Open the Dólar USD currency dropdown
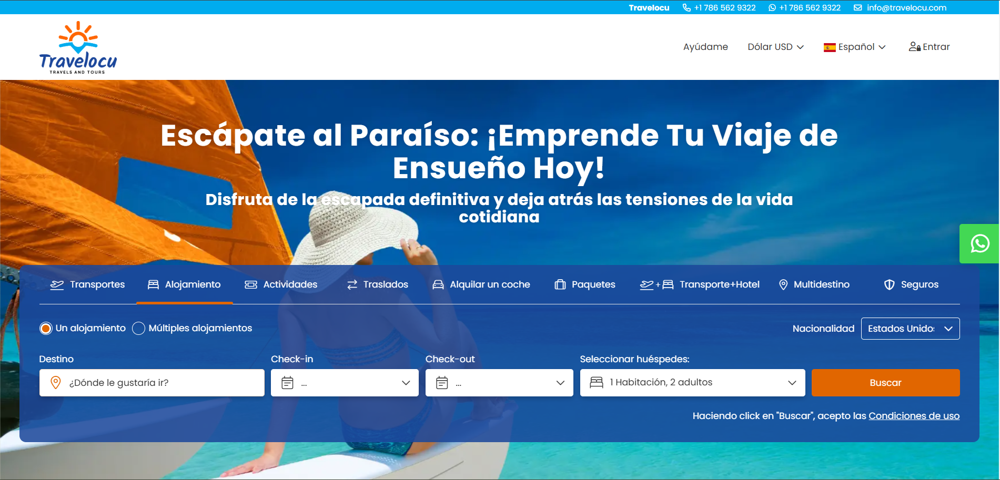Viewport: 1000px width, 480px height. click(775, 47)
